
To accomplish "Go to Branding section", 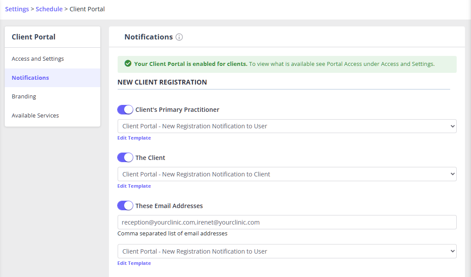I will (x=24, y=97).
